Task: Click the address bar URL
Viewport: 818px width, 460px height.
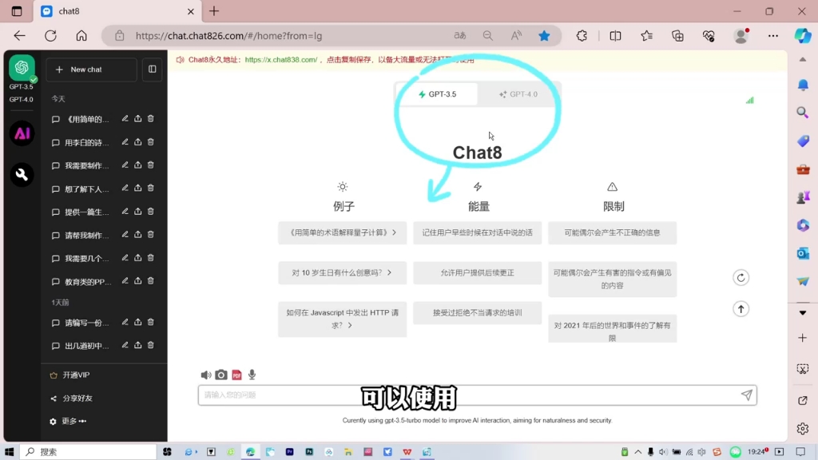Action: tap(228, 36)
